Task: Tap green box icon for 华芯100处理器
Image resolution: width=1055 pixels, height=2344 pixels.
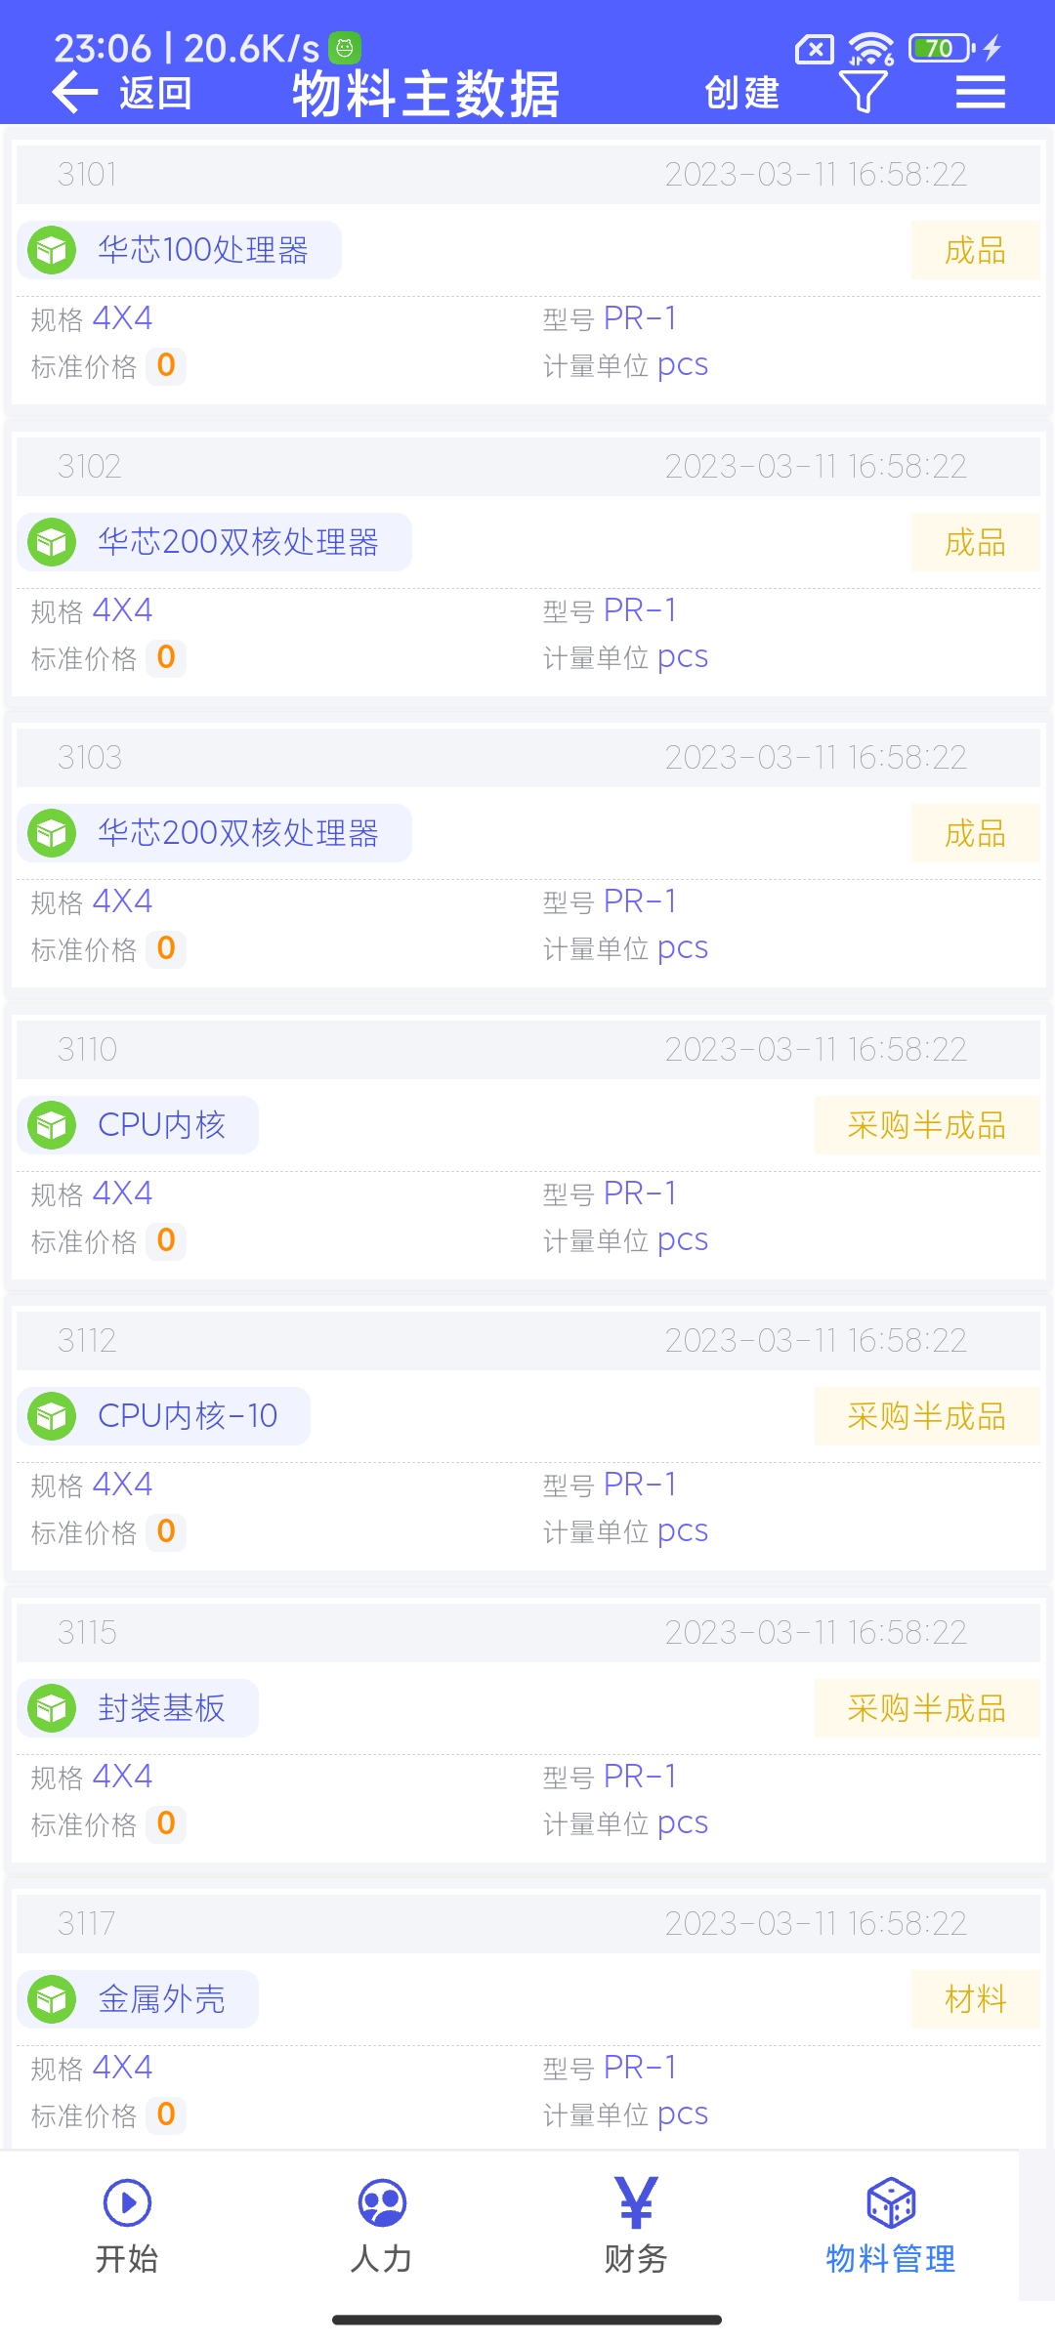Action: click(x=52, y=250)
